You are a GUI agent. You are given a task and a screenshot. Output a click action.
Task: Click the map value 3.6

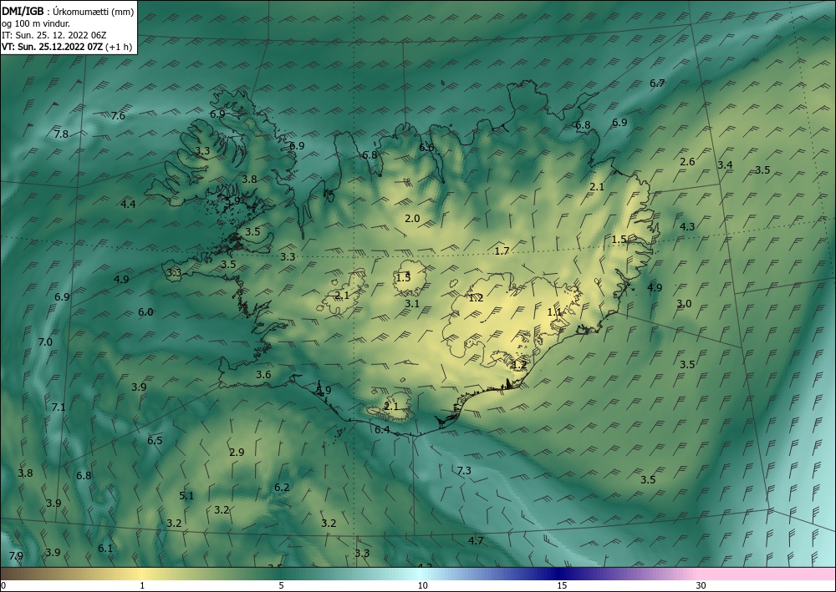coord(263,375)
